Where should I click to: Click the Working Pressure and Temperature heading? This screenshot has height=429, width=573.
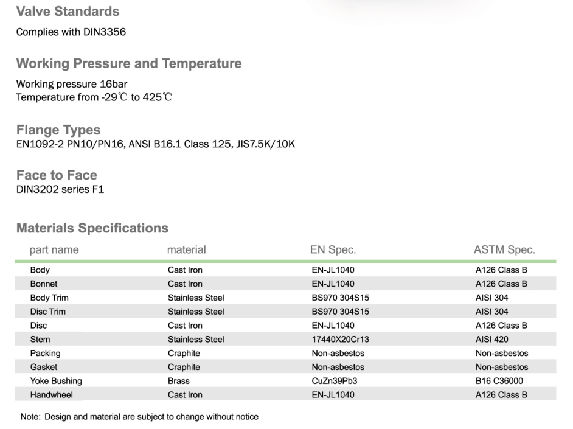(x=128, y=64)
